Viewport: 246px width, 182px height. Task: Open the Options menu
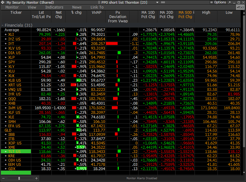click(x=218, y=2)
